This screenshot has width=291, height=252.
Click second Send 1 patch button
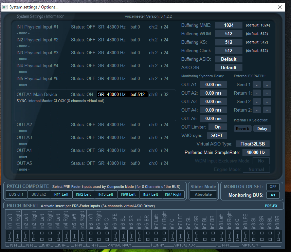(x=267, y=85)
